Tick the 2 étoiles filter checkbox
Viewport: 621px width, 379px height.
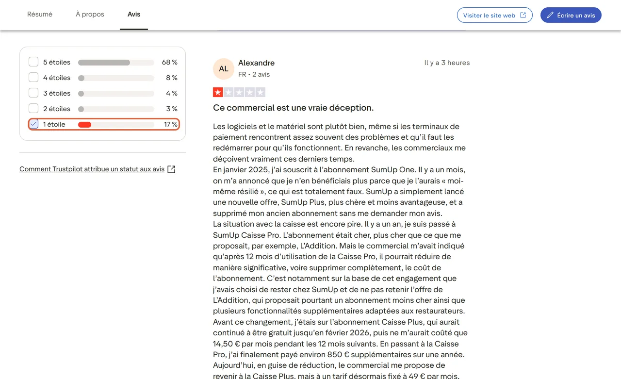tap(33, 109)
